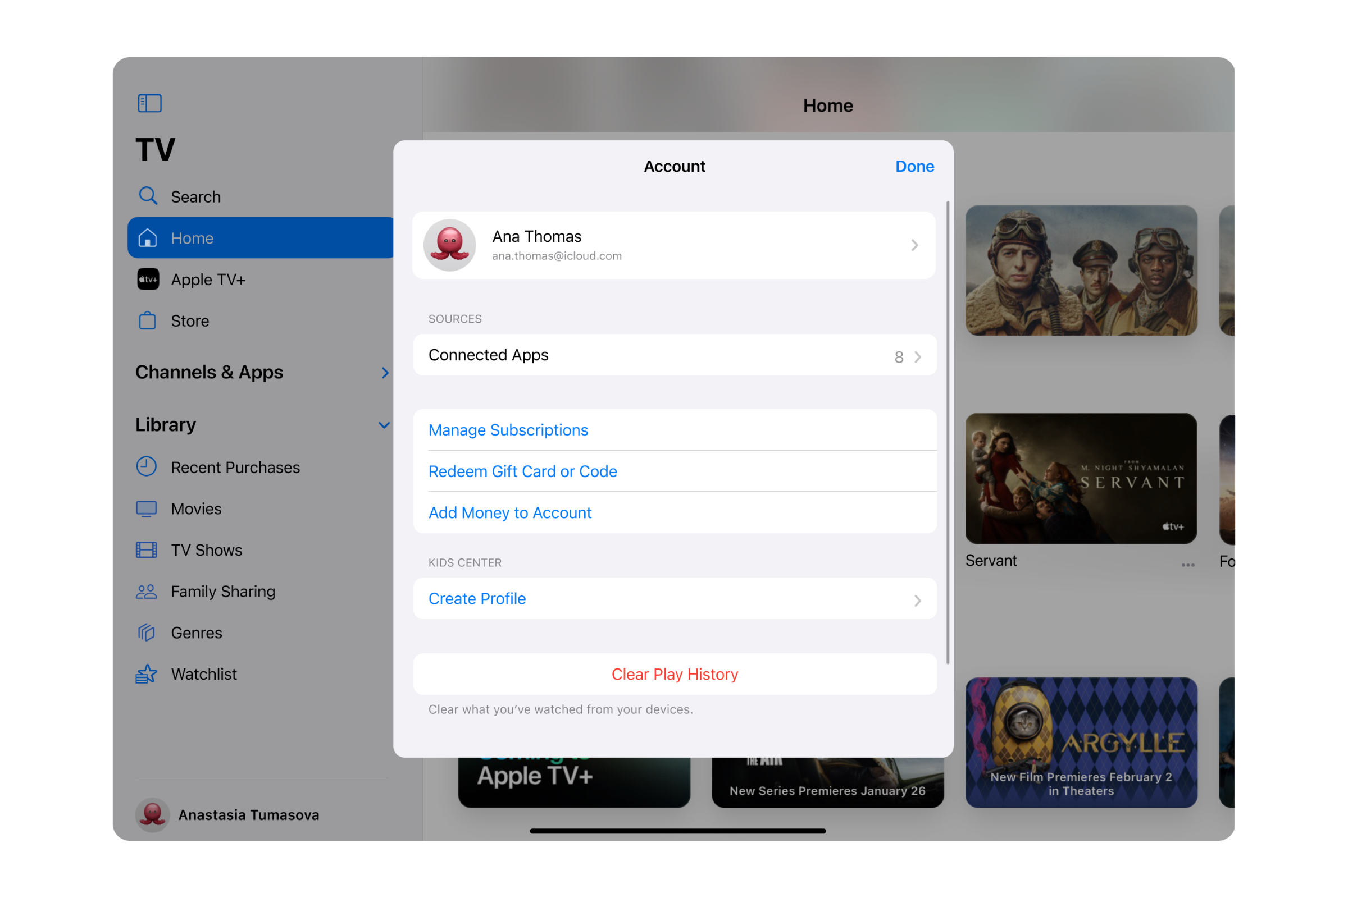Open Genres in Library
1348x898 pixels.
coord(261,633)
